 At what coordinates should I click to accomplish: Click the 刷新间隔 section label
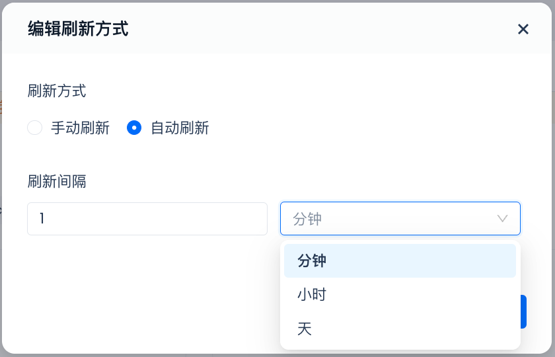click(x=57, y=181)
